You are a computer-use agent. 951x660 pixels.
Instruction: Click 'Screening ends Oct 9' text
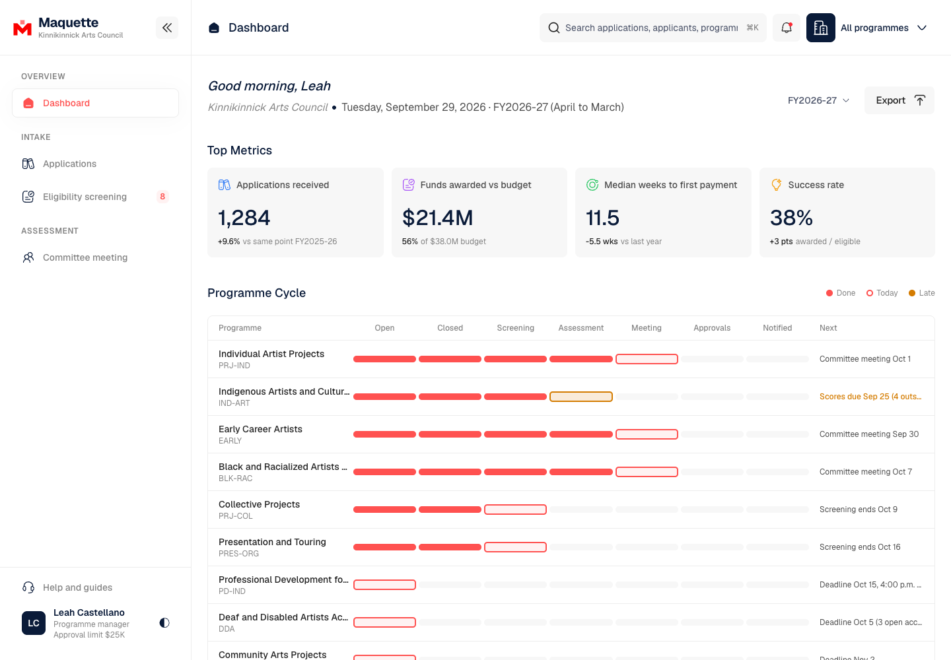point(859,510)
